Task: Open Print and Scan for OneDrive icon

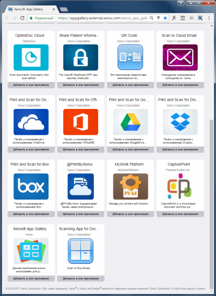Action: 31,122
